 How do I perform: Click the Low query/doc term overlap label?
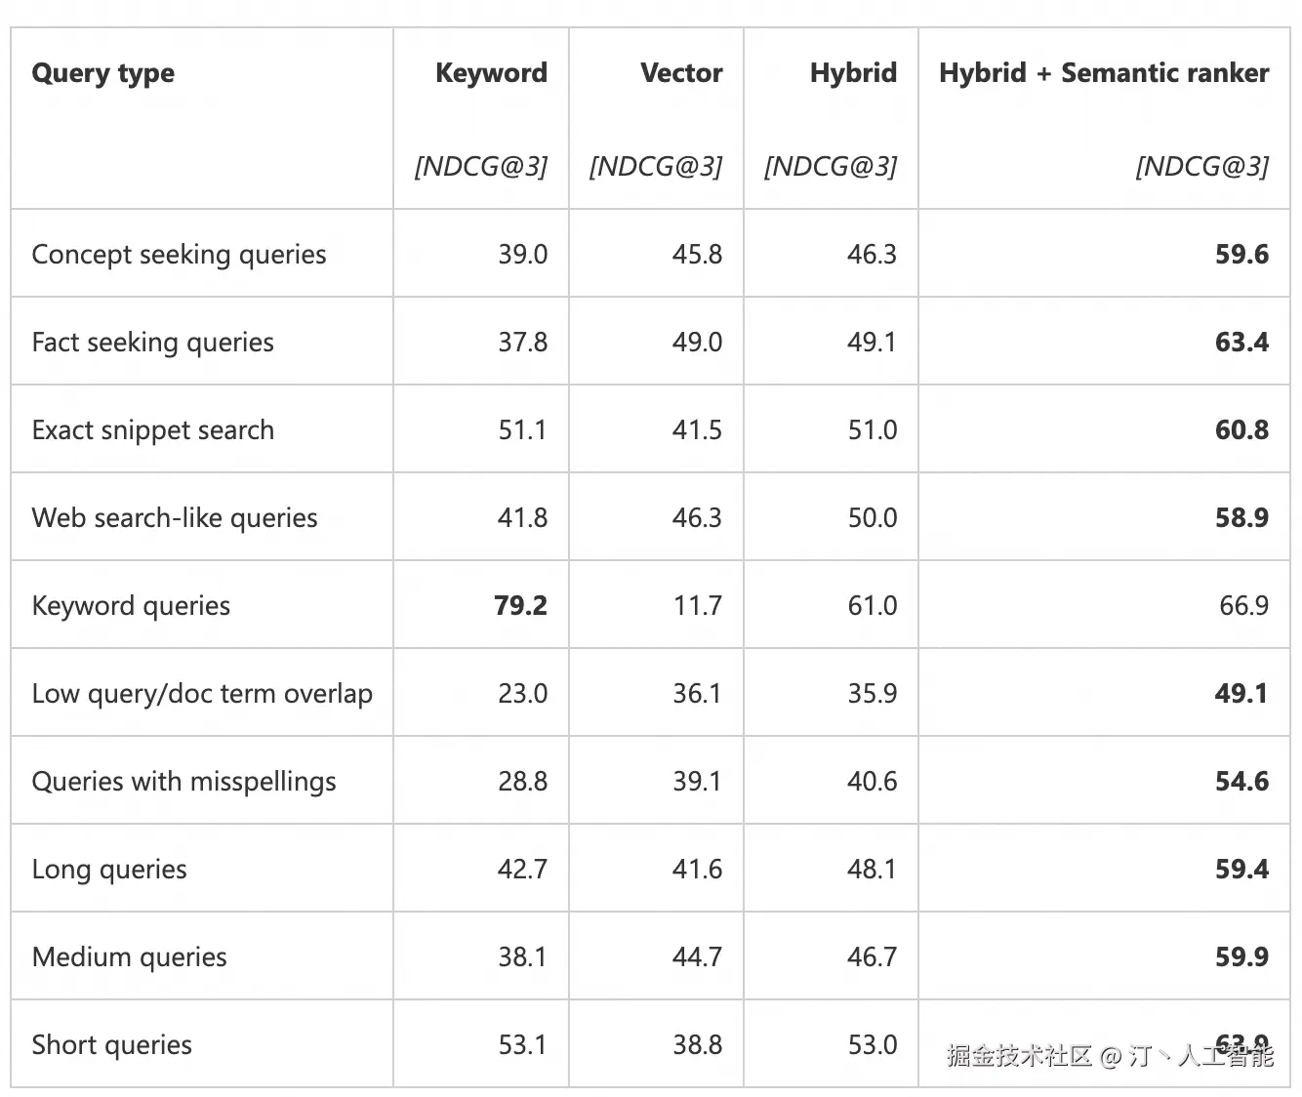tap(202, 694)
